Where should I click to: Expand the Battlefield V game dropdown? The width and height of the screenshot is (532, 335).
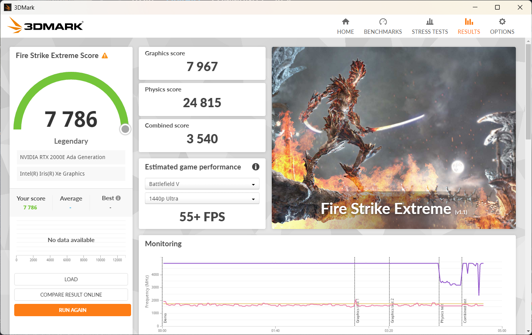[x=202, y=184]
